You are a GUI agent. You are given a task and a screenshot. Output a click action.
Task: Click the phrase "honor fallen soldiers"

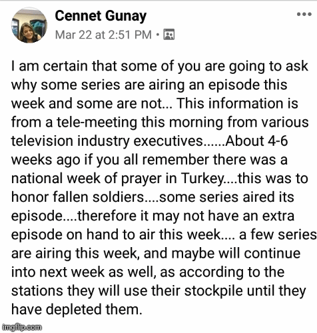77,197
